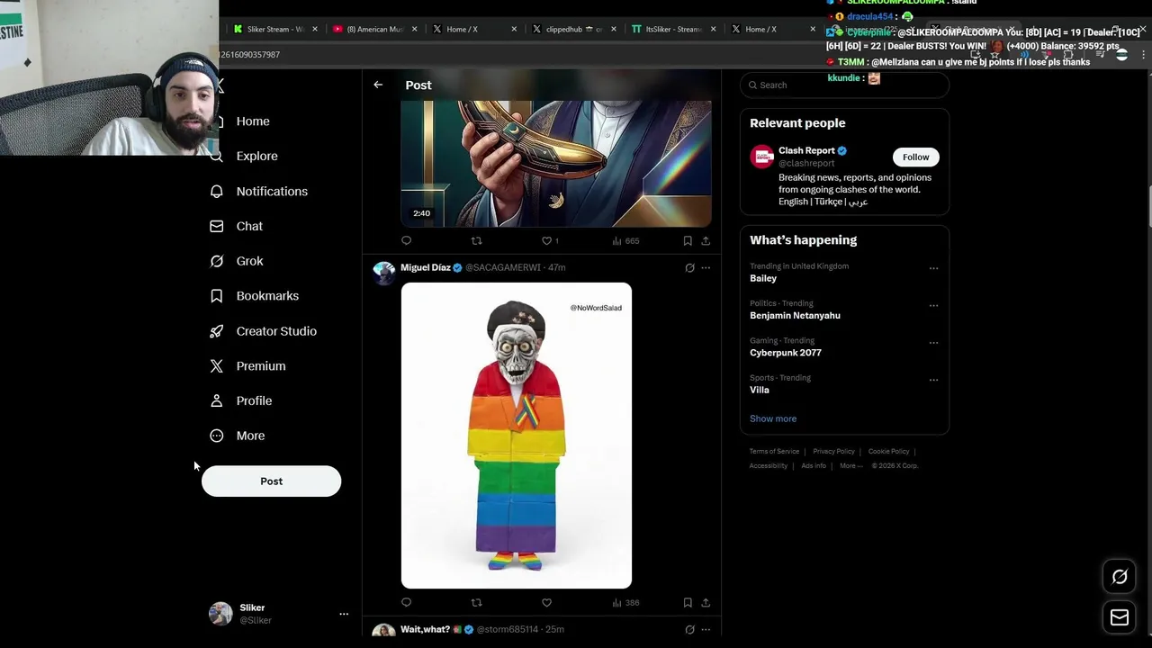This screenshot has height=648, width=1152.
Task: Open Cookie Policy link
Action: pyautogui.click(x=888, y=451)
